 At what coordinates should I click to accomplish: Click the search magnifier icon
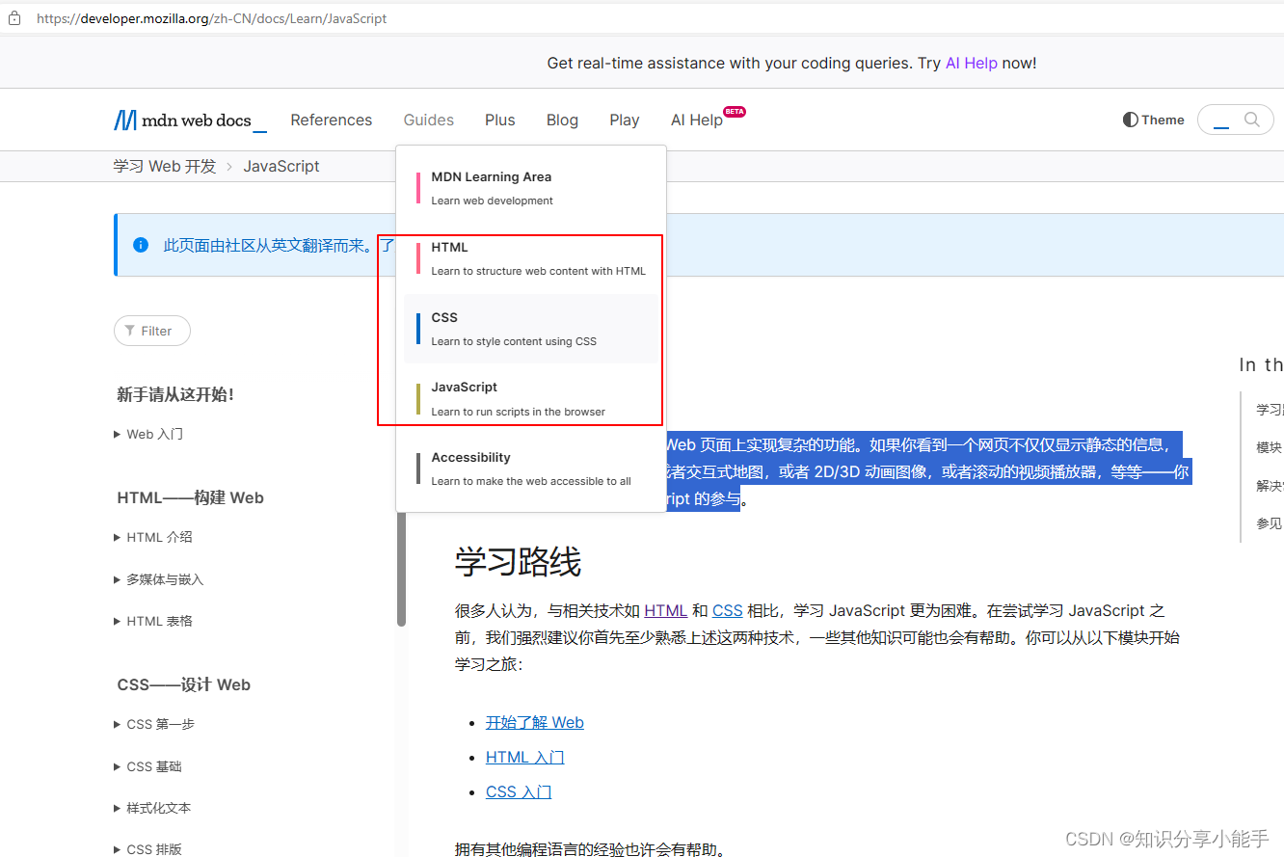pyautogui.click(x=1252, y=120)
